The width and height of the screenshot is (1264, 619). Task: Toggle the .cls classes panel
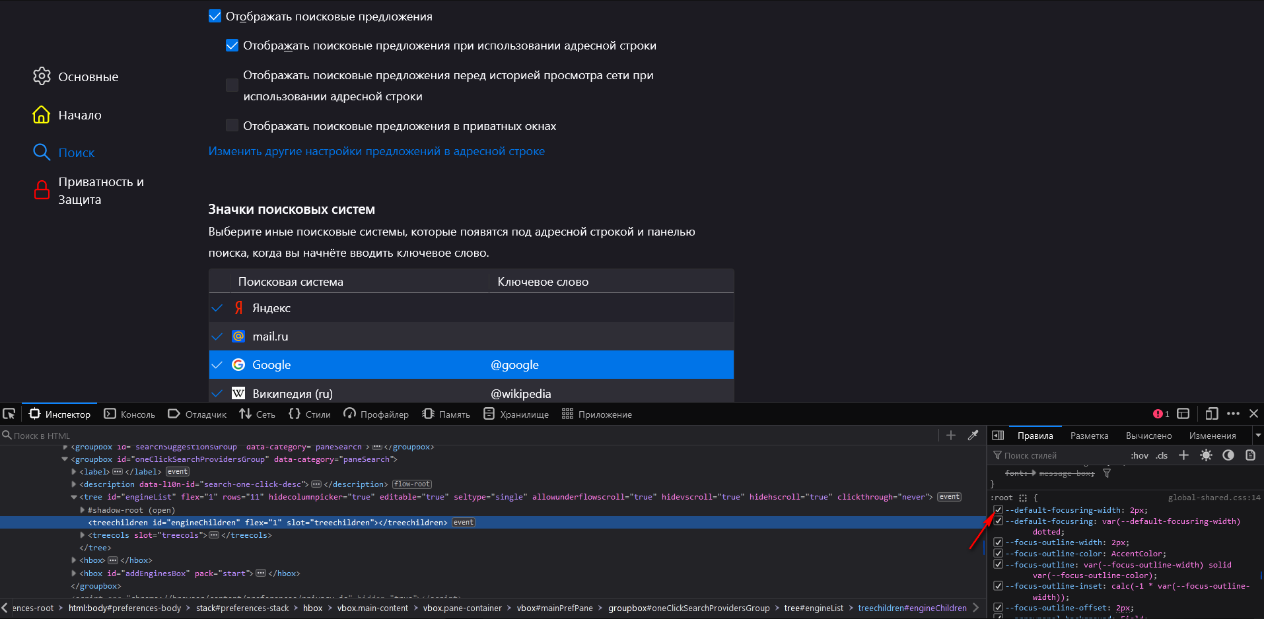point(1162,455)
